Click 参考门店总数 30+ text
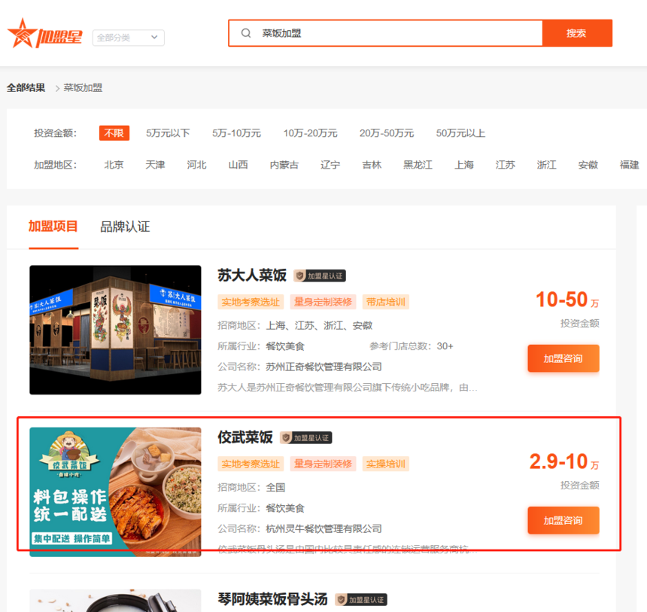Viewport: 647px width, 612px height. click(x=412, y=346)
